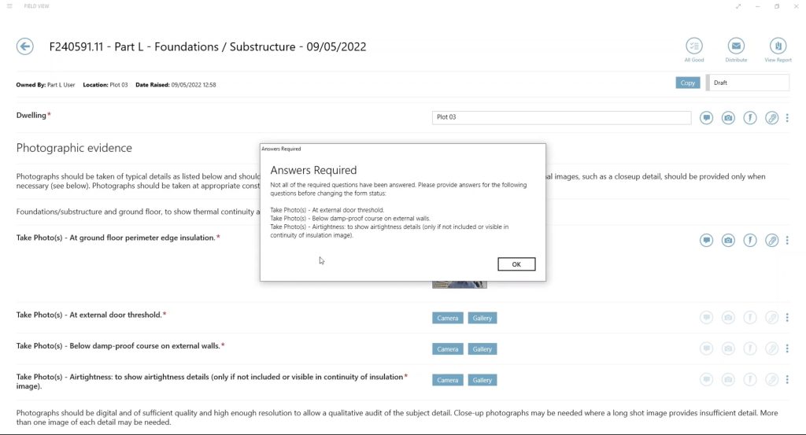The height and width of the screenshot is (435, 806).
Task: Click the Dwelling input field Plot 03
Action: tap(561, 117)
